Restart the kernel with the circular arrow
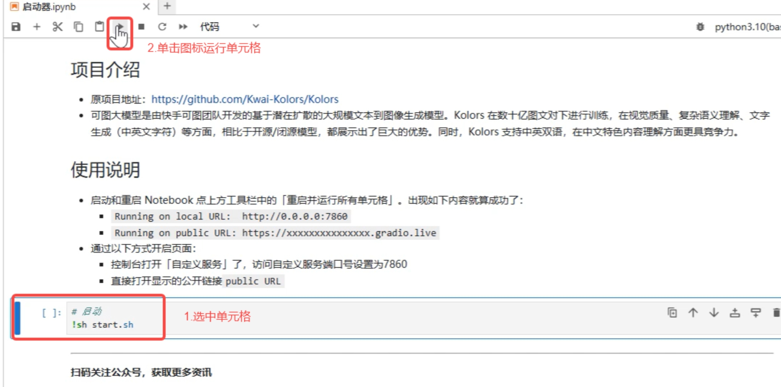The image size is (781, 387). click(162, 27)
